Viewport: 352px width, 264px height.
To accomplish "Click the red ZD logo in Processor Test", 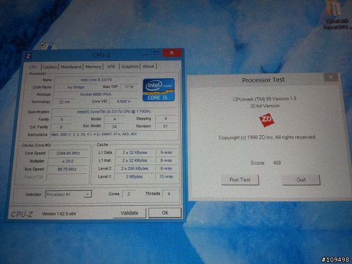I will (x=266, y=120).
